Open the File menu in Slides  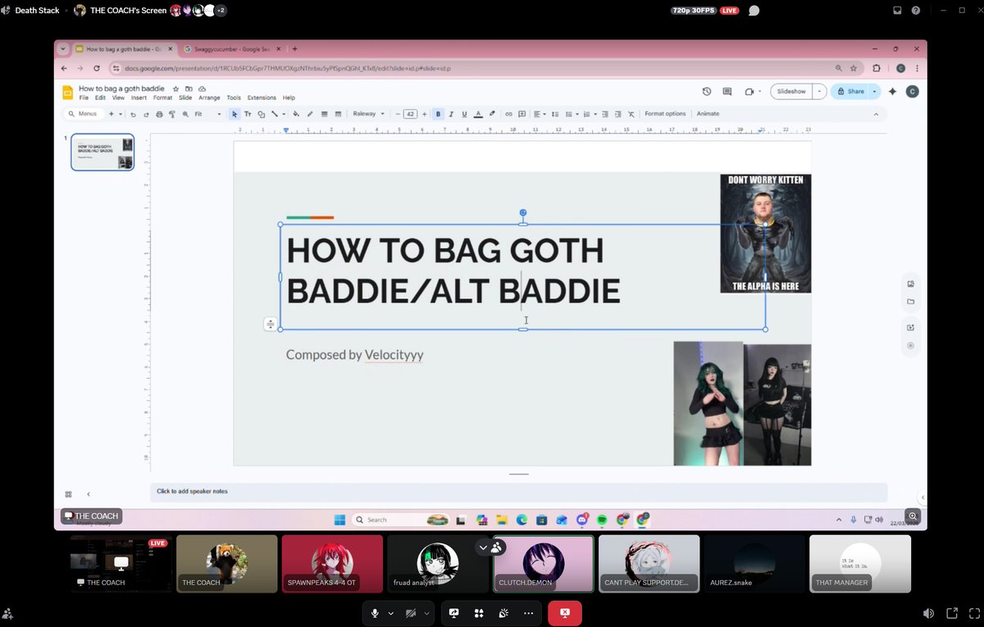tap(84, 98)
